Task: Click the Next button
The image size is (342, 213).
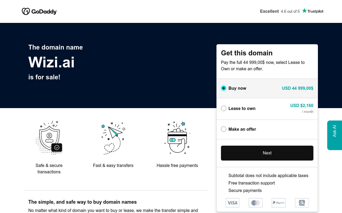Action: (267, 153)
